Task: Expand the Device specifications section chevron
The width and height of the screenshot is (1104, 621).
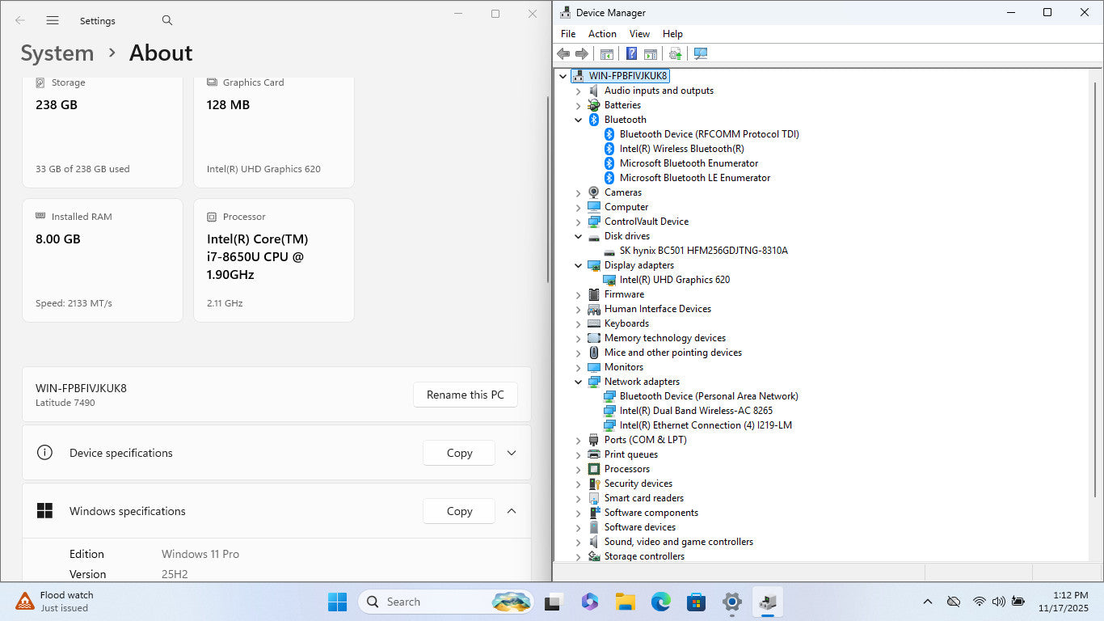Action: [x=511, y=453]
